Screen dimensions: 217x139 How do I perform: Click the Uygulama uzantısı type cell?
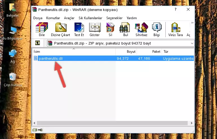[x=178, y=59]
